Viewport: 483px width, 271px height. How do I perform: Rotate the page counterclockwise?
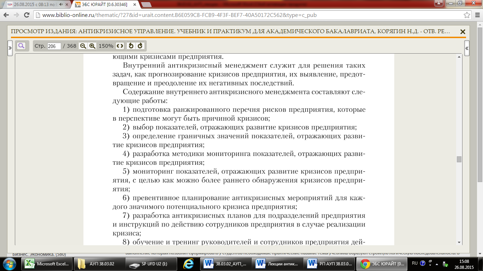pos(131,46)
